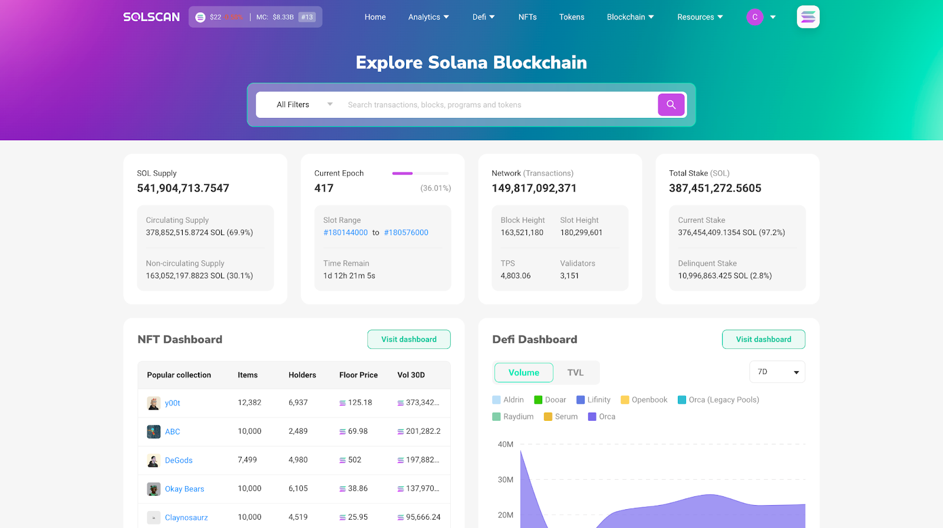Open the Solana gradient logo button
The image size is (943, 528).
(808, 17)
